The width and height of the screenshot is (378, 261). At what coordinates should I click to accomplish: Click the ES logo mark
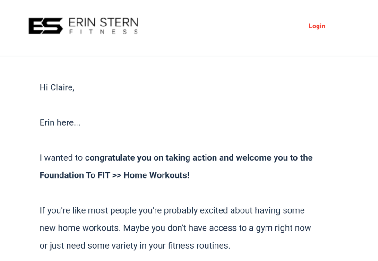pyautogui.click(x=45, y=26)
